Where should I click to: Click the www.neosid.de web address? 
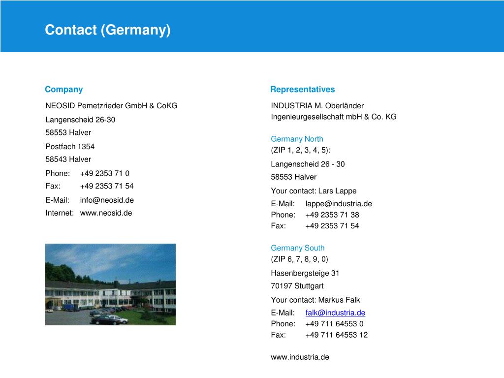coord(106,213)
